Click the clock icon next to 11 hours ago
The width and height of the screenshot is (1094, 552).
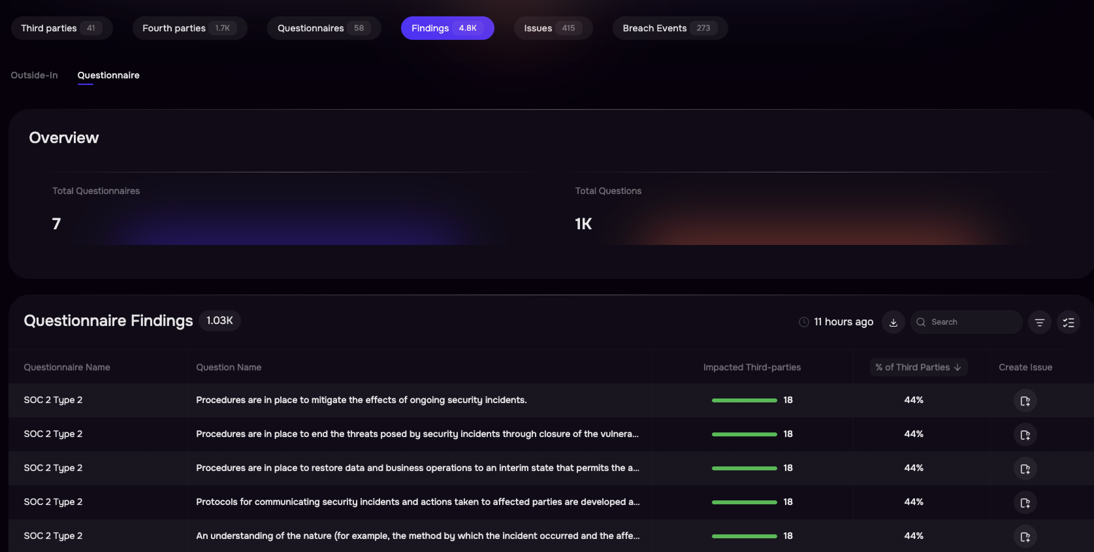pos(803,322)
